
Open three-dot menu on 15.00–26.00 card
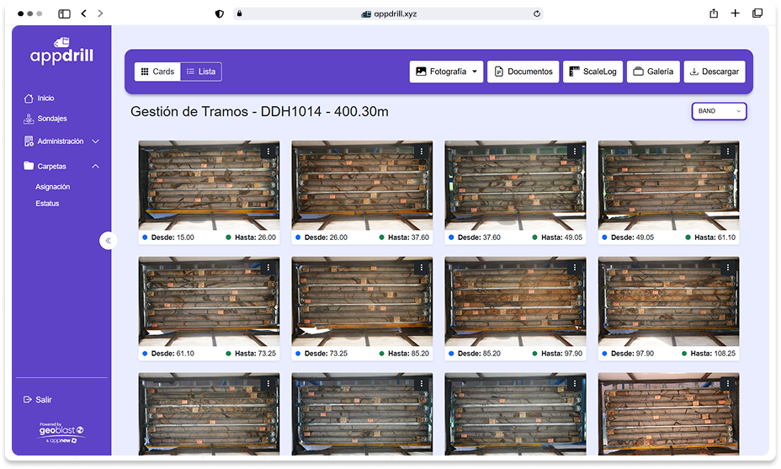tap(268, 152)
